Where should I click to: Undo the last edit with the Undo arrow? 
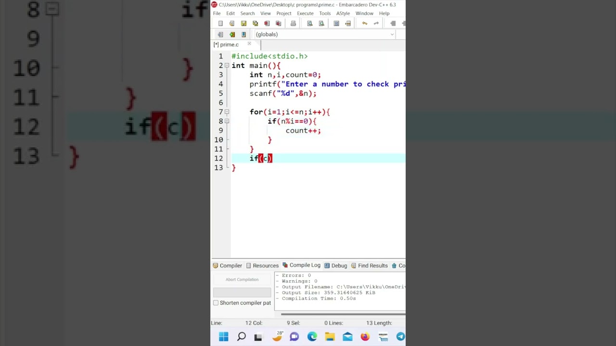(x=365, y=24)
